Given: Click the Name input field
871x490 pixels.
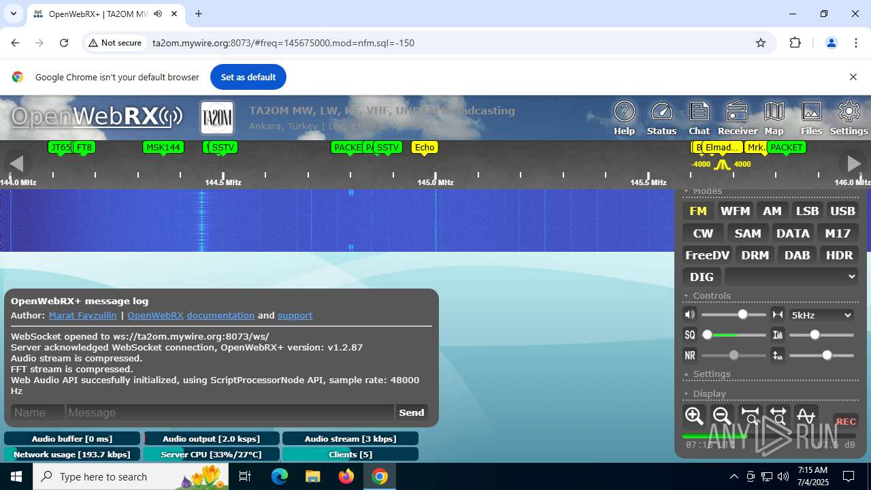Looking at the screenshot, I should click(37, 412).
